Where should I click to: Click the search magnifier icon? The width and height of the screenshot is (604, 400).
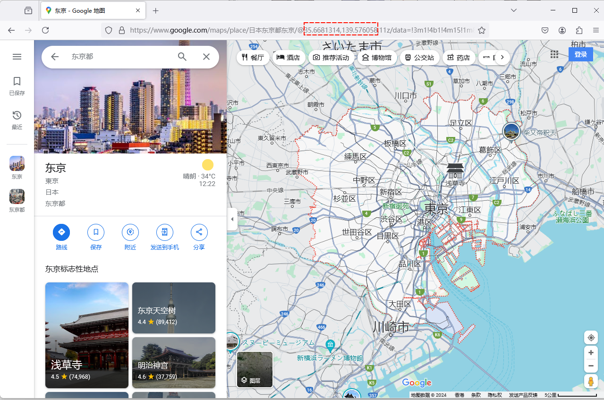pos(182,57)
